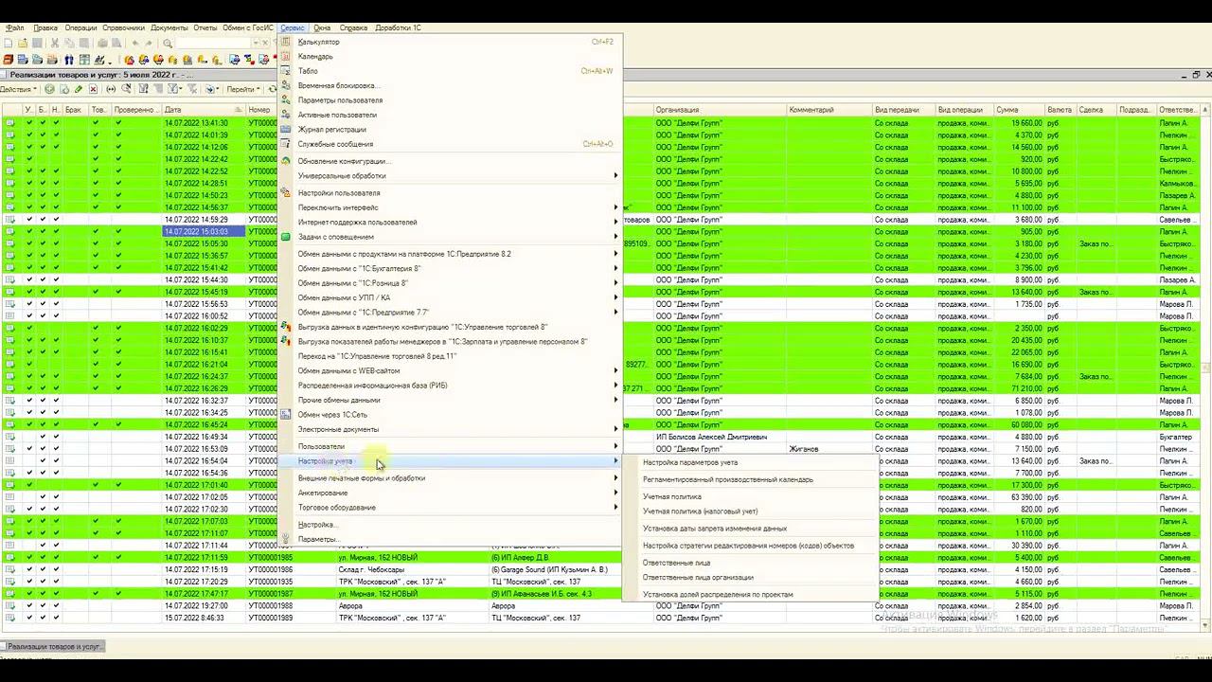This screenshot has height=682, width=1212.
Task: Select the highlighted date cell 14.07.2022 15:03:03
Action: tap(204, 231)
